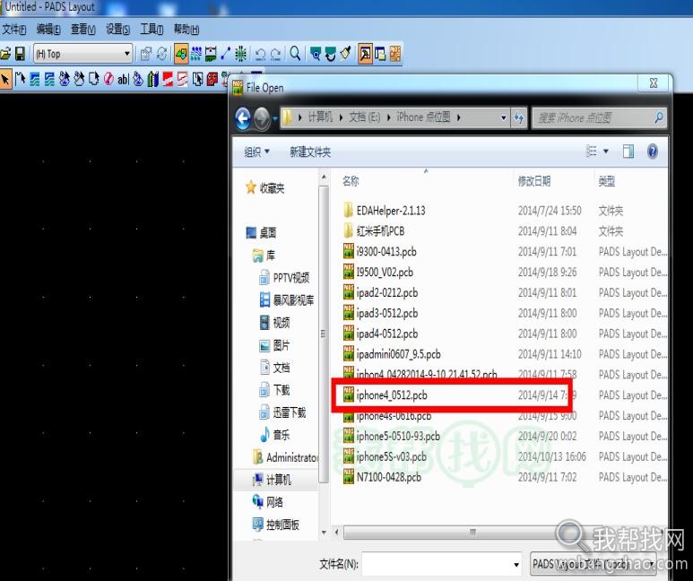Open the 设置(S) menu
The height and width of the screenshot is (581, 693).
tap(117, 30)
